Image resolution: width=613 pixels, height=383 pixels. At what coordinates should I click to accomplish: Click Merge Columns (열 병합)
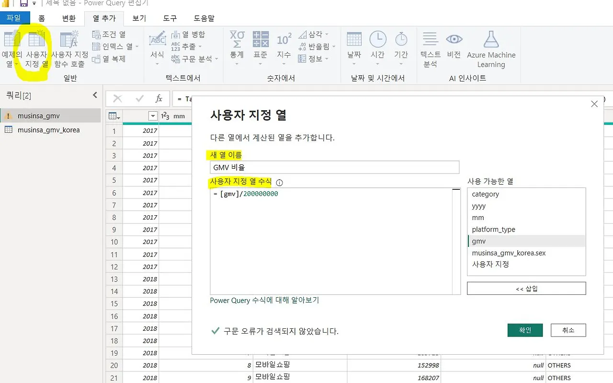click(188, 35)
